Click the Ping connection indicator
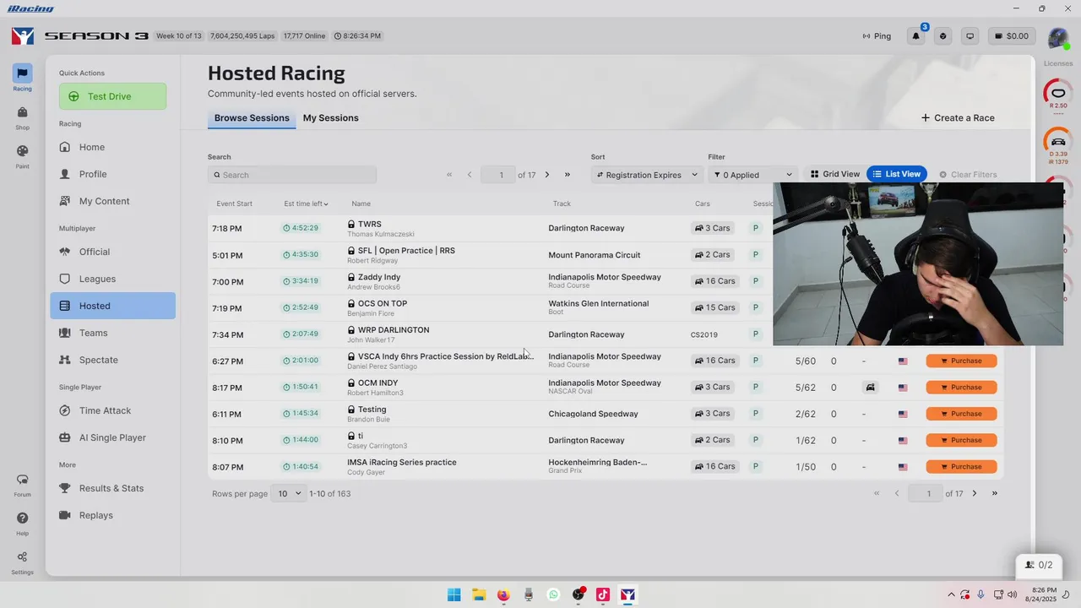The width and height of the screenshot is (1081, 608). (x=877, y=36)
